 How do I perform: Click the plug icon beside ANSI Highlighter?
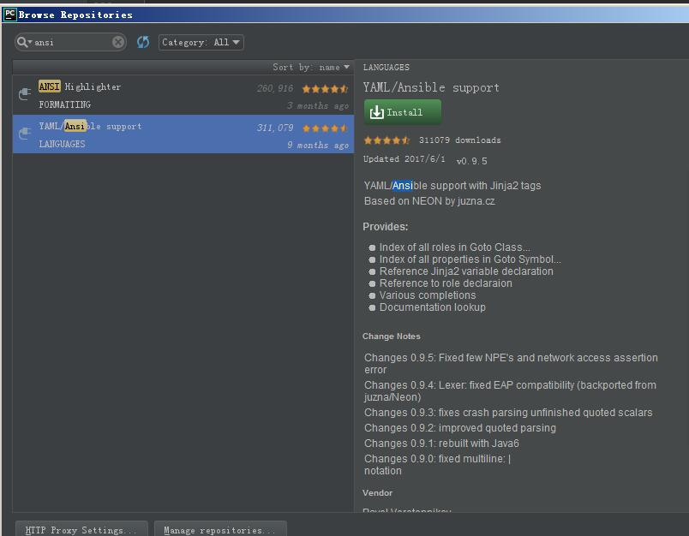coord(25,93)
